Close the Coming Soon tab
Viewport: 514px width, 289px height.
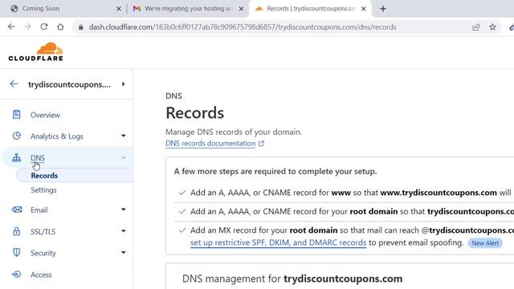[x=119, y=9]
